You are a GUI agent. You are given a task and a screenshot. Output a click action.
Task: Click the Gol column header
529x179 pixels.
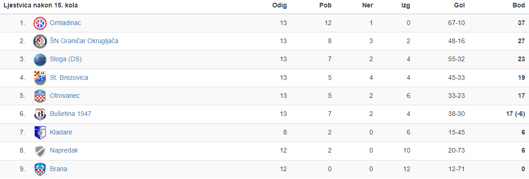pos(459,6)
